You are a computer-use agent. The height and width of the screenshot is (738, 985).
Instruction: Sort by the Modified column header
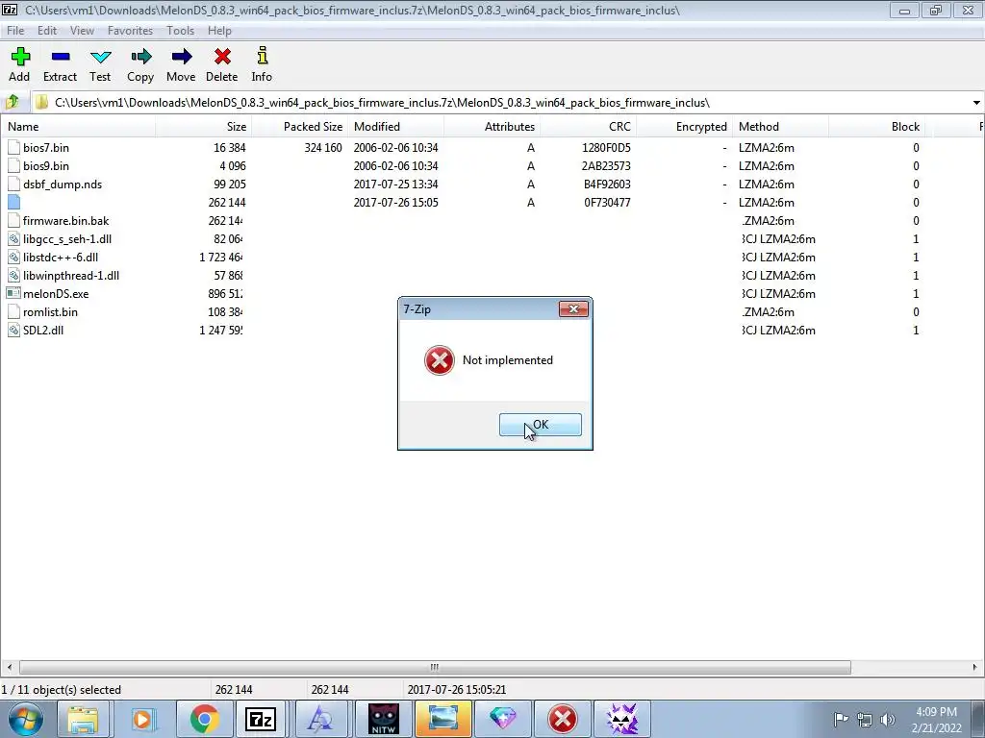395,126
